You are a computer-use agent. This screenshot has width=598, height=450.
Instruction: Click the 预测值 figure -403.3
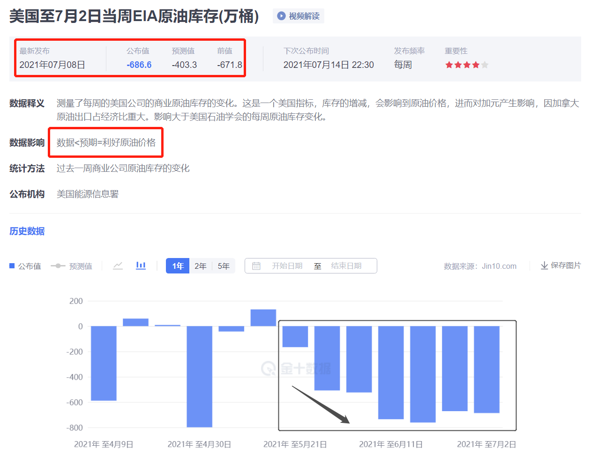pos(184,65)
